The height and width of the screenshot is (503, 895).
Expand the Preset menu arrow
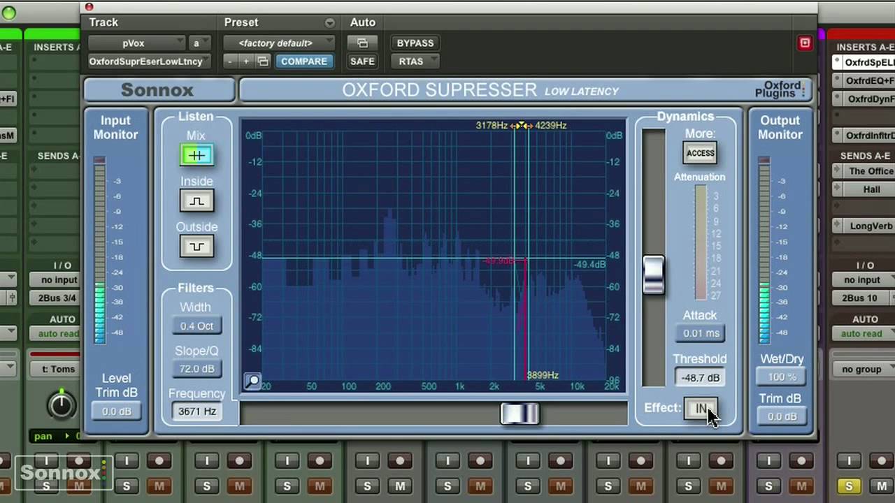click(330, 23)
